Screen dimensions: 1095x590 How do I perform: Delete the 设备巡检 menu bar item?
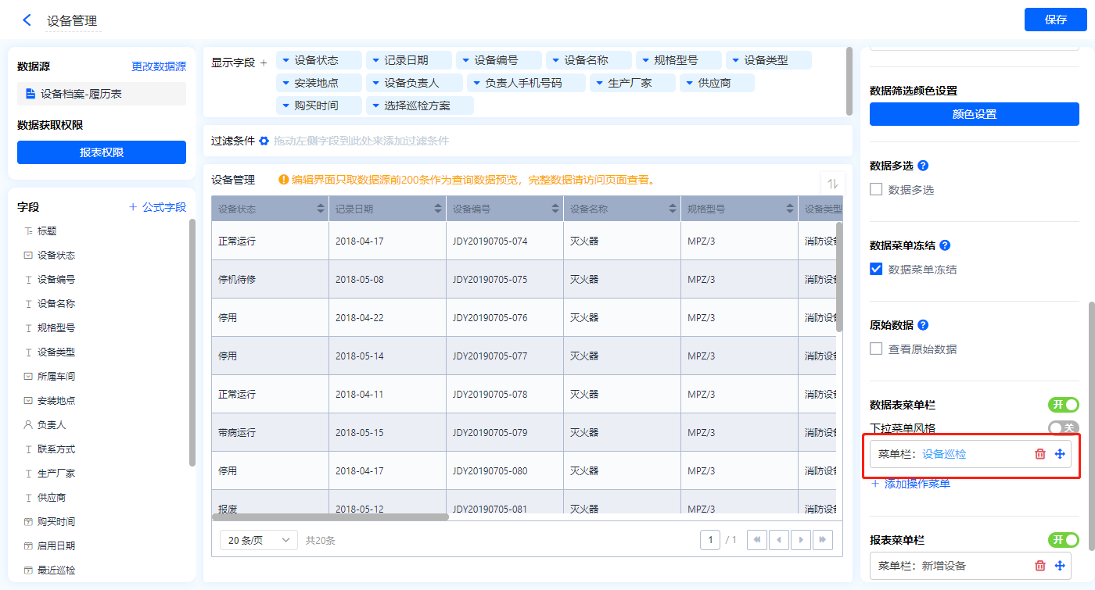1039,454
